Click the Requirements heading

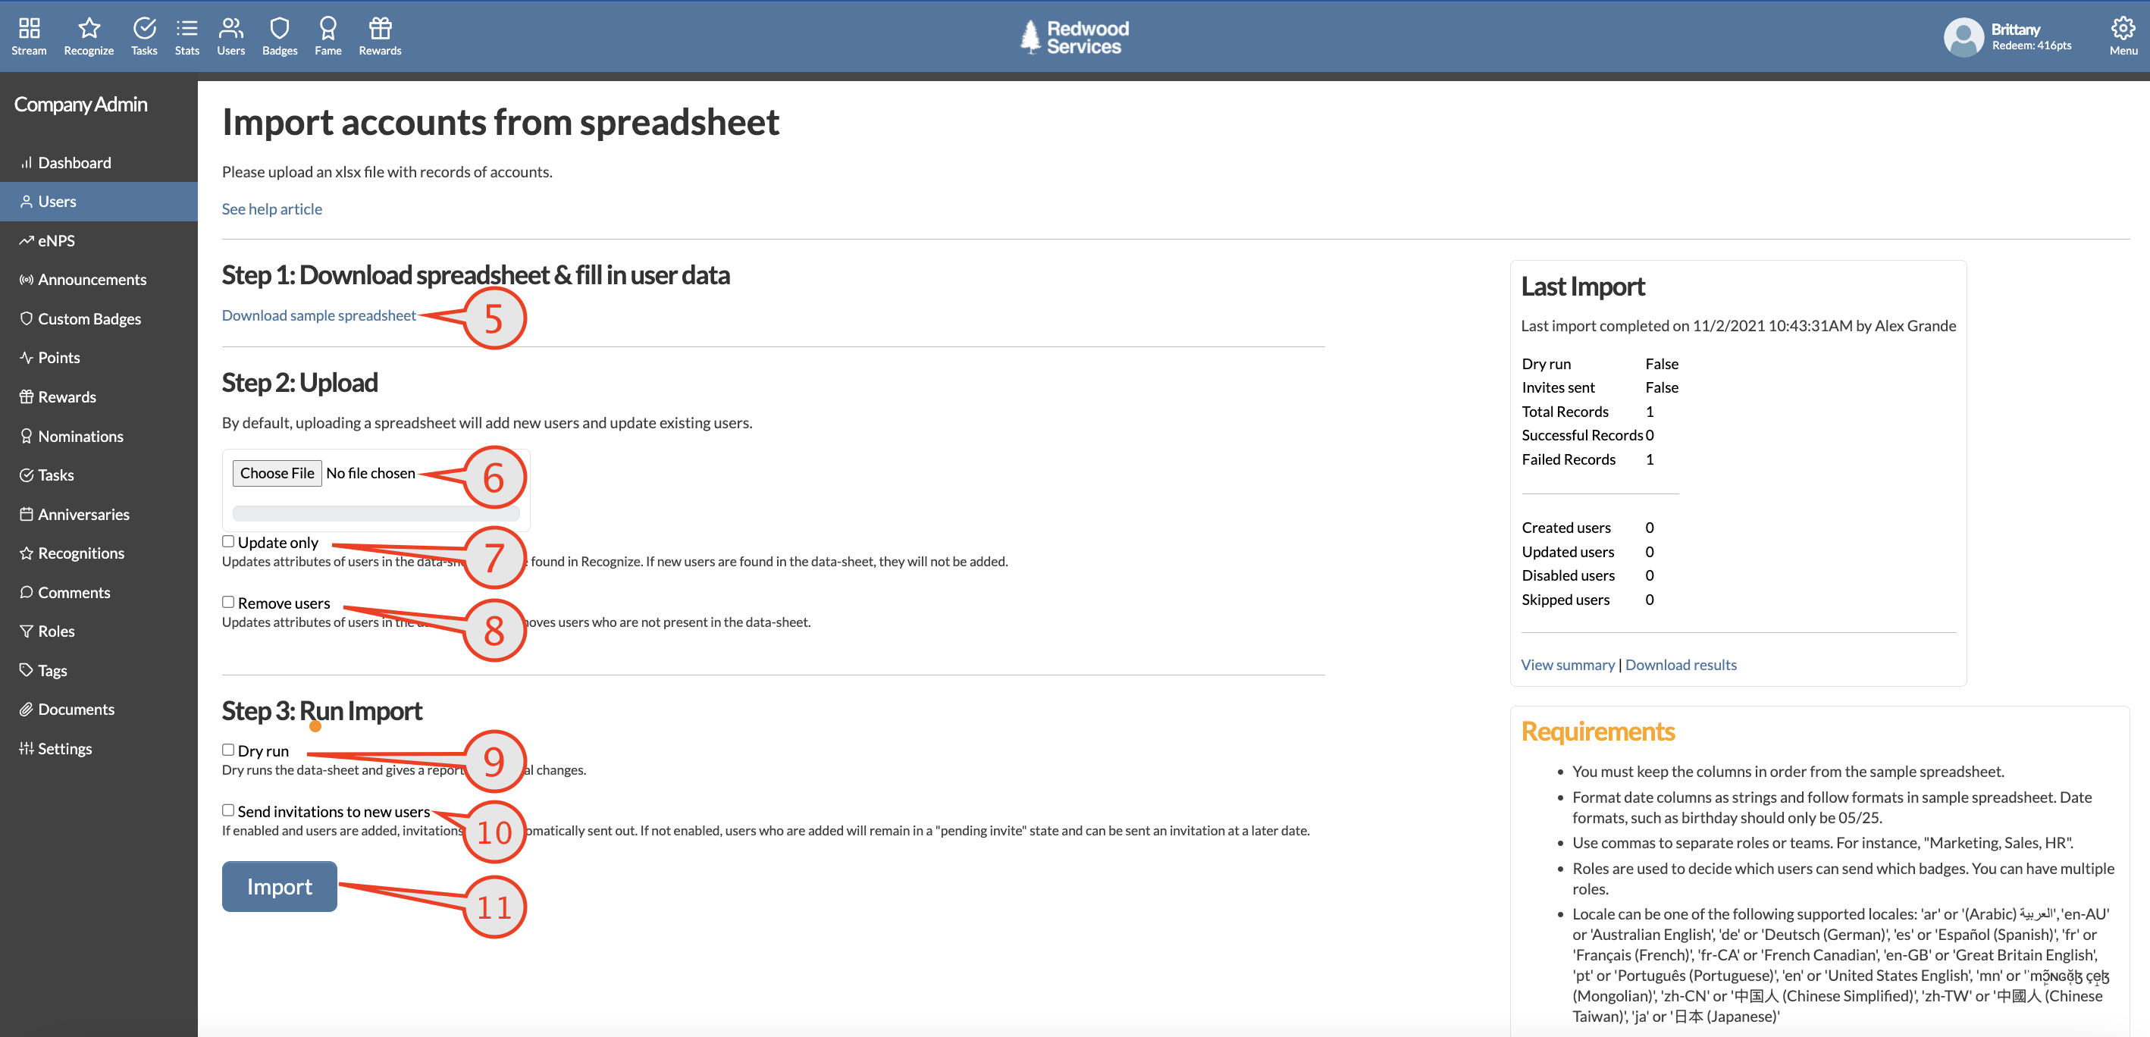1598,732
